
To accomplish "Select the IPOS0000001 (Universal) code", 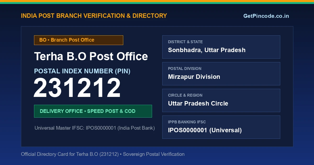I will pyautogui.click(x=205, y=130).
